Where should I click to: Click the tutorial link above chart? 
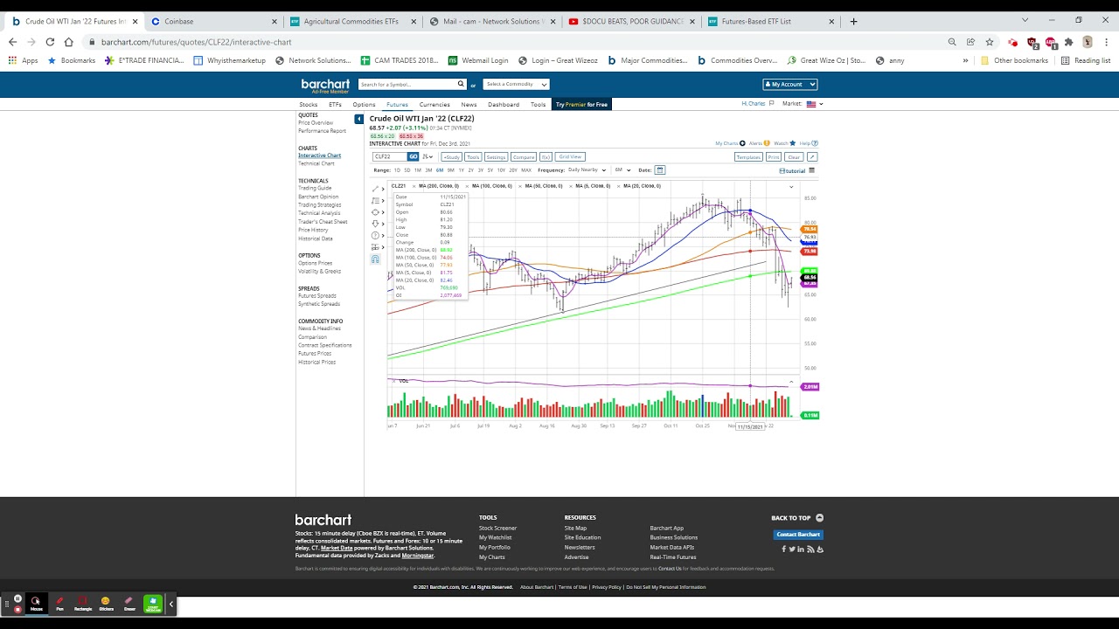[793, 171]
